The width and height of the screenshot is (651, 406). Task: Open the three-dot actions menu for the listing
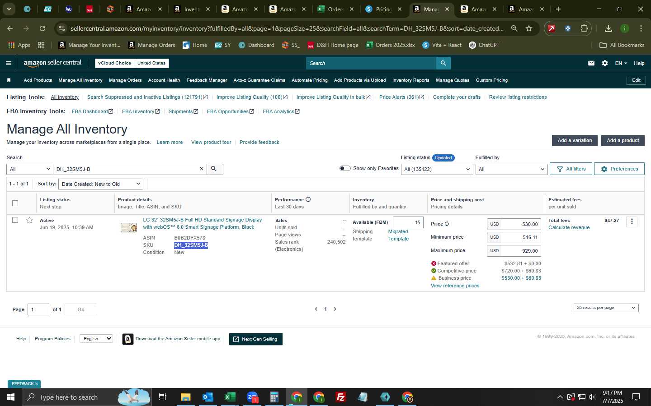click(x=632, y=221)
